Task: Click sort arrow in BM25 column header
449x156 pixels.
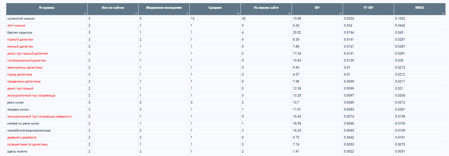Action: [442, 13]
